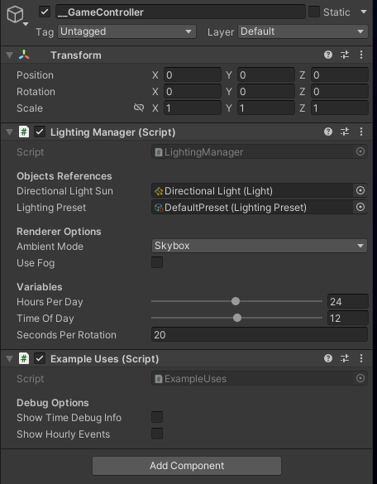Viewport: 377px width, 484px height.
Task: Collapse the Transform component foldout
Action: point(10,55)
